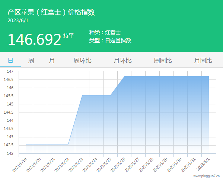Click the 种类：红富士 label
Viewport: 223px width, 179px height.
coord(105,32)
